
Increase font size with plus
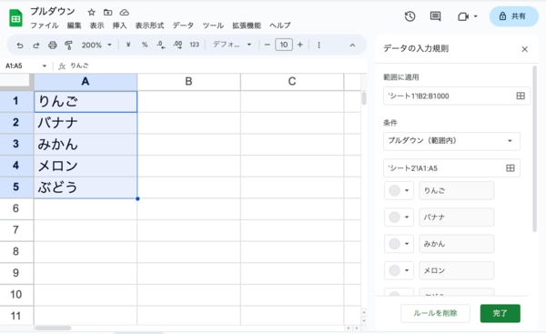coord(300,45)
